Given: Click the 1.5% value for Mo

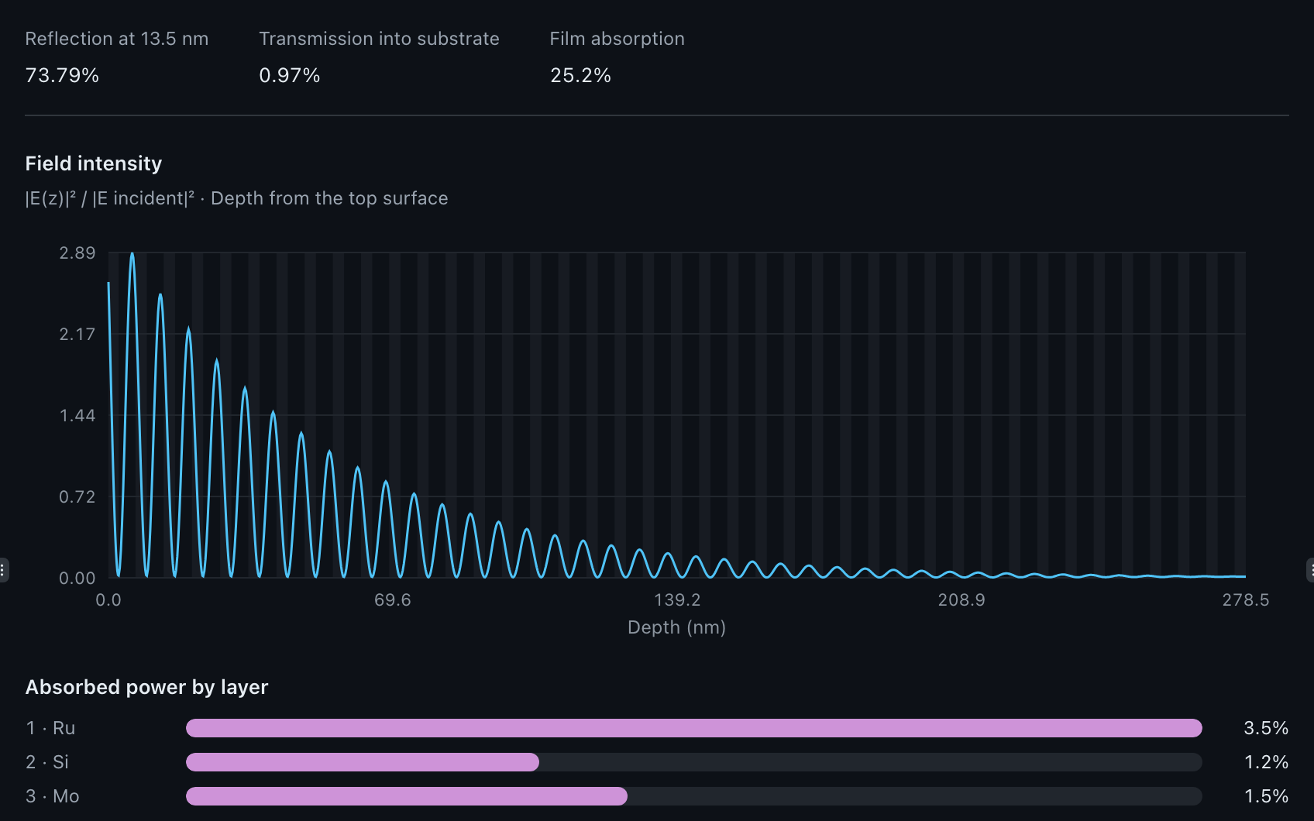Looking at the screenshot, I should 1266,796.
